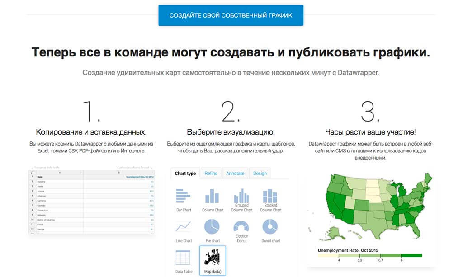
Task: Choose the Line Chart icon
Action: click(184, 226)
